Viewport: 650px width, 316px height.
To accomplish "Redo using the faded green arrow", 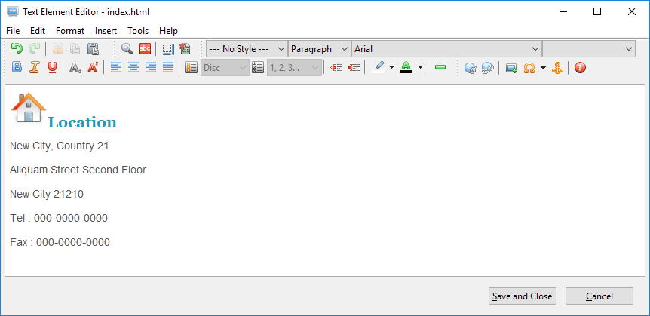I will 34,49.
